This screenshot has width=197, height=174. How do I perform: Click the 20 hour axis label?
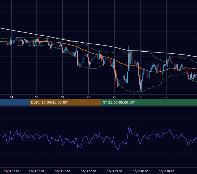[88, 97]
